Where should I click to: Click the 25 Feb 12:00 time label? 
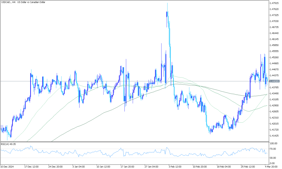[248, 167]
